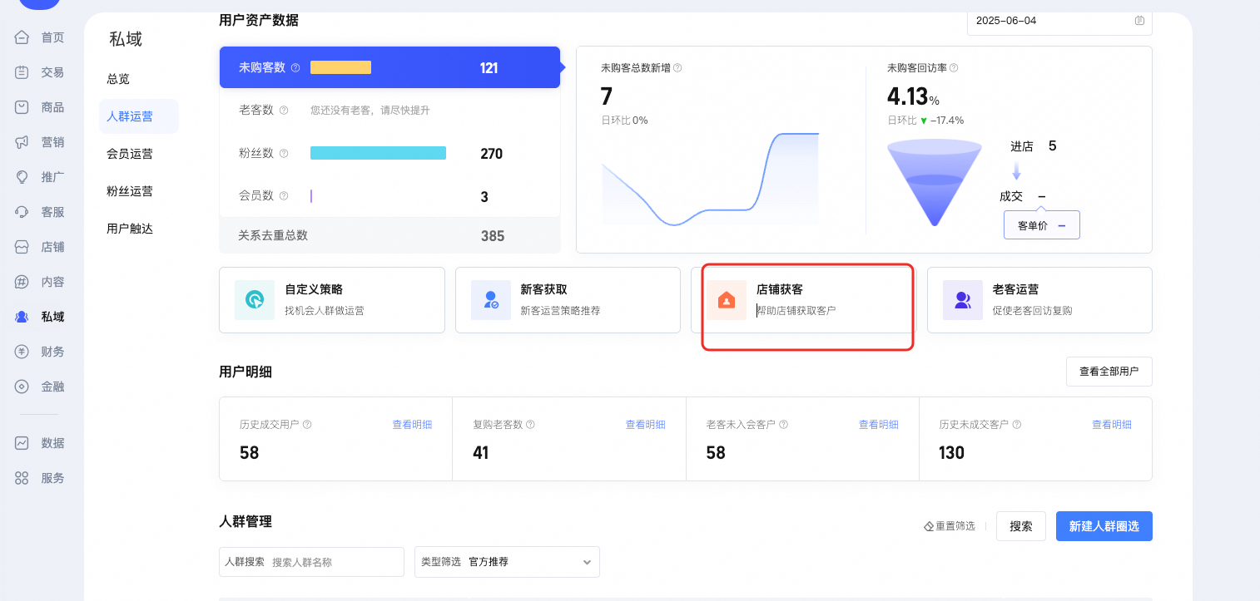
Task: Open the 交易 section icon
Action: point(22,72)
